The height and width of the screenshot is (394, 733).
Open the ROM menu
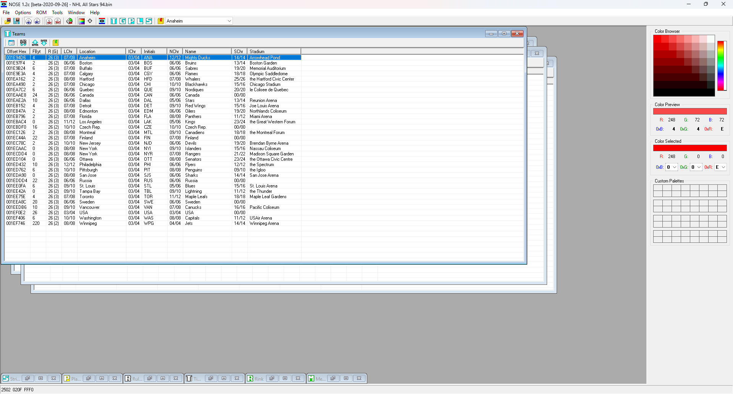click(41, 13)
